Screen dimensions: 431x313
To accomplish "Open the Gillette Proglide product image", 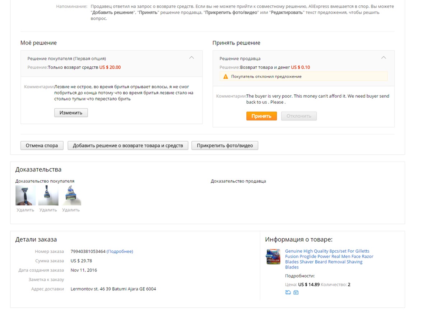I will (x=273, y=257).
